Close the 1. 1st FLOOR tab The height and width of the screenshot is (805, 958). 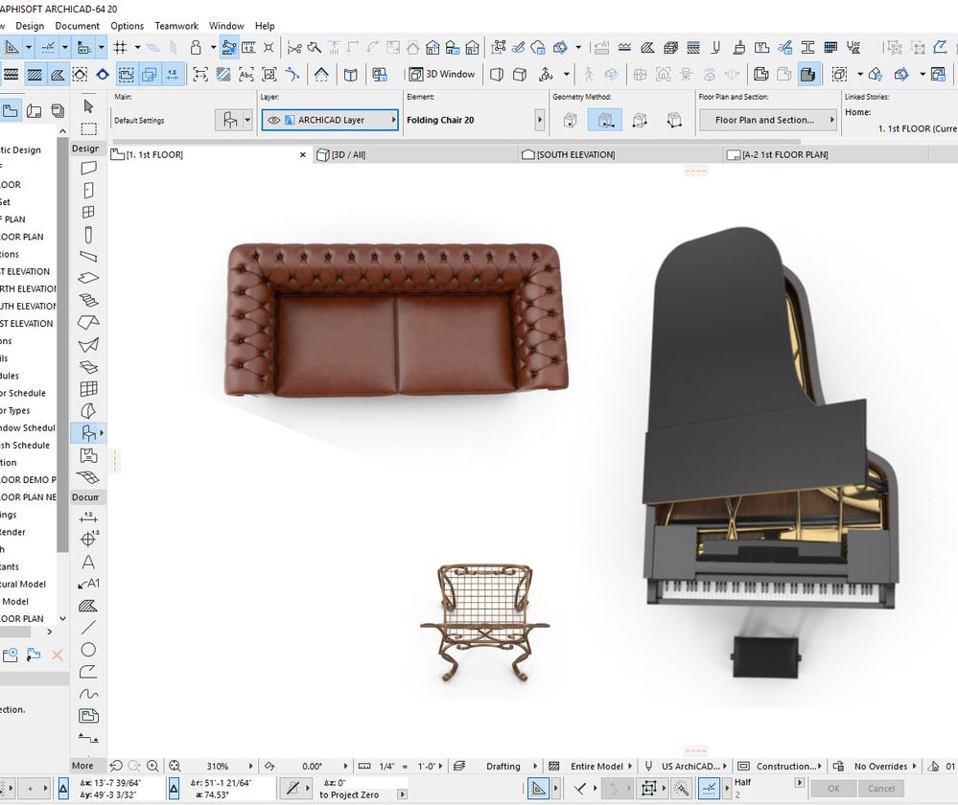click(x=302, y=155)
